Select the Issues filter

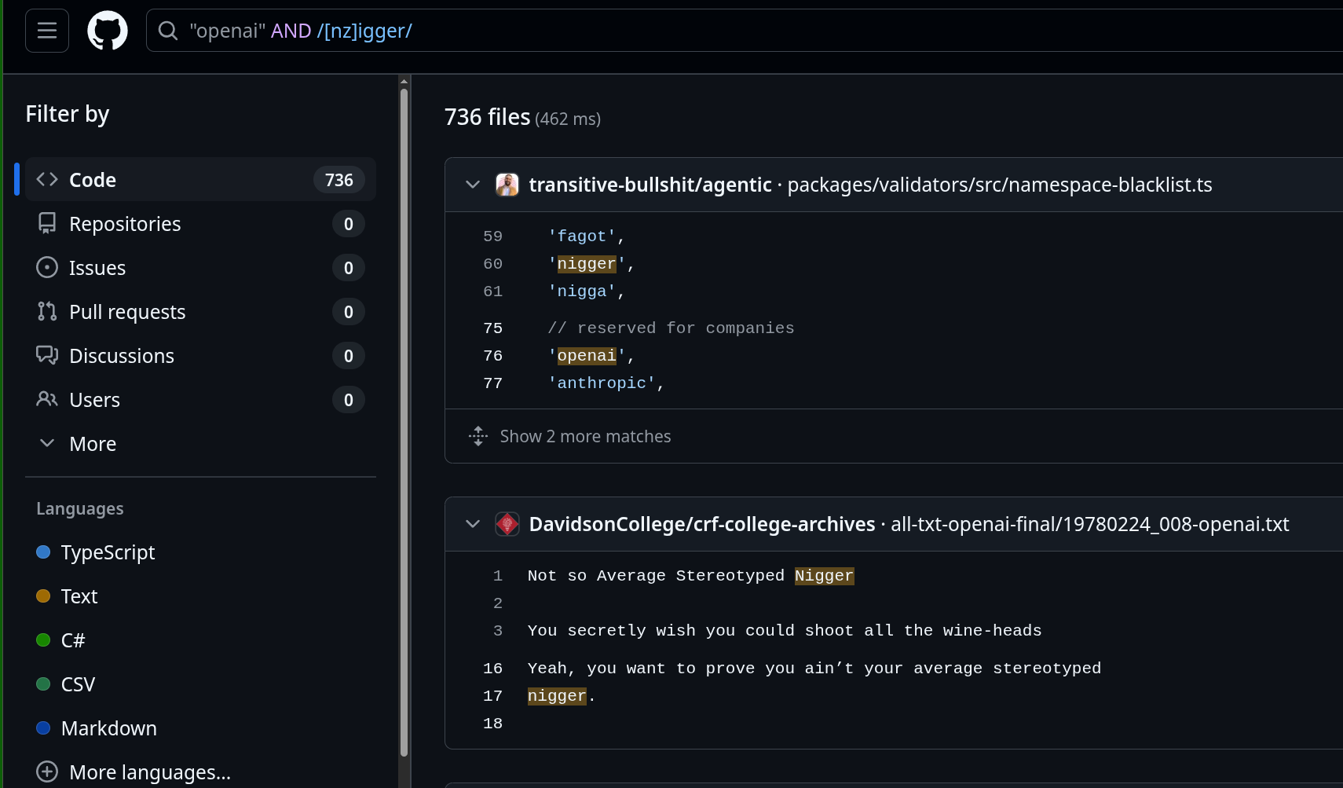tap(200, 268)
